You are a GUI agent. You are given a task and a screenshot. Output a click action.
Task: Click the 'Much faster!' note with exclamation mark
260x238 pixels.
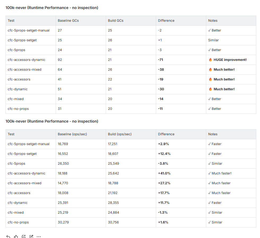(x=221, y=173)
